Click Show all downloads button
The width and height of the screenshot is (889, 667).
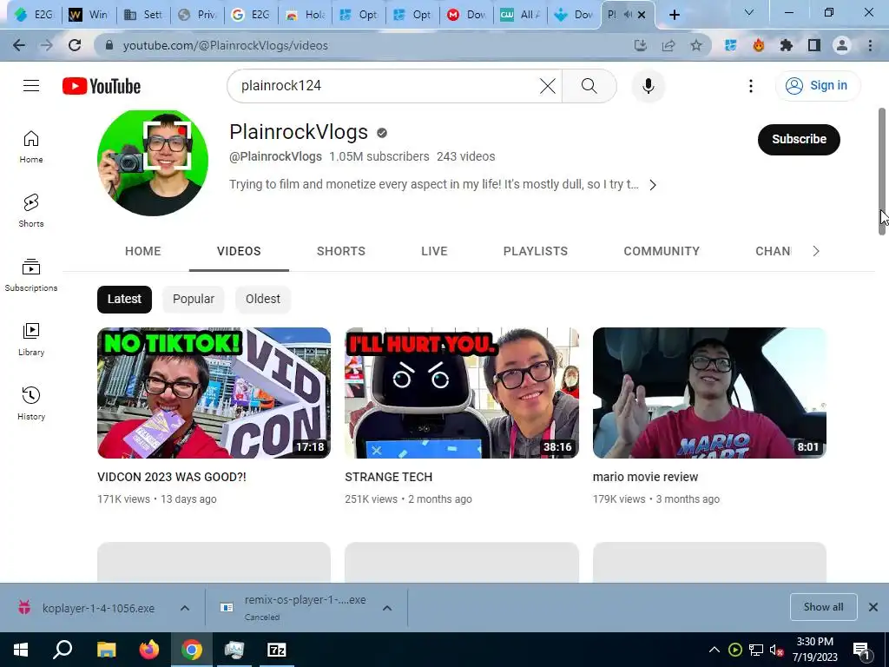point(823,607)
